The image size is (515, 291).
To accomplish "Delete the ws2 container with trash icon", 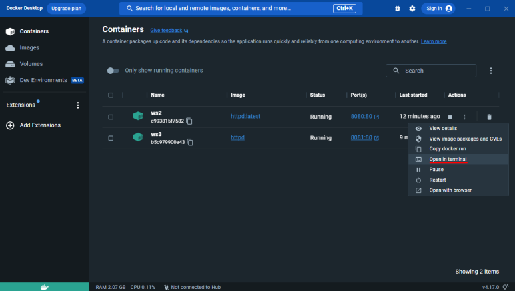I will coord(489,117).
